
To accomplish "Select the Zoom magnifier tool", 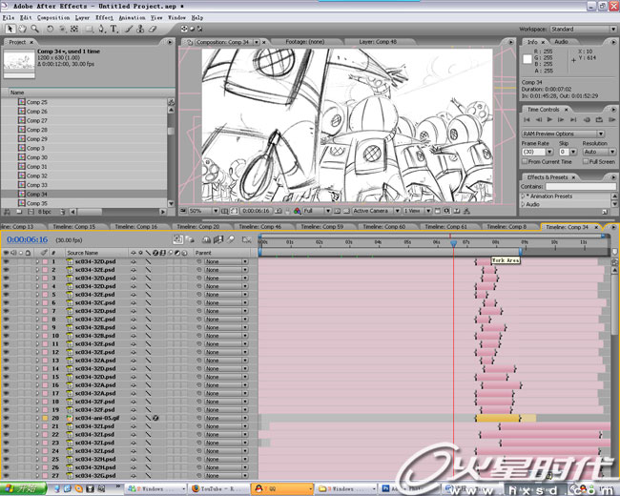I will point(34,29).
